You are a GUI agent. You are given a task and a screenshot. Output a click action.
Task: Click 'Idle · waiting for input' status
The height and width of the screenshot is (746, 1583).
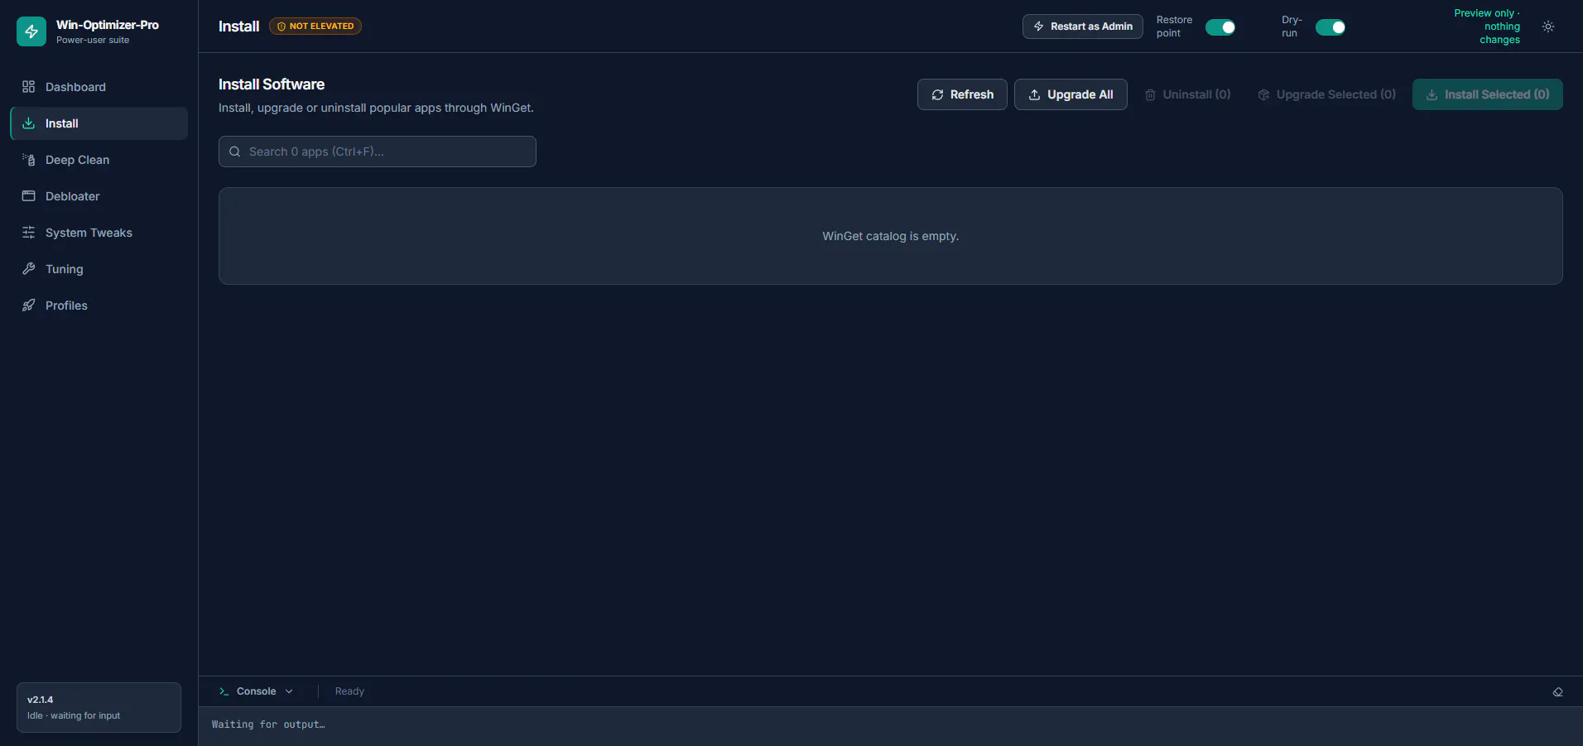click(74, 715)
